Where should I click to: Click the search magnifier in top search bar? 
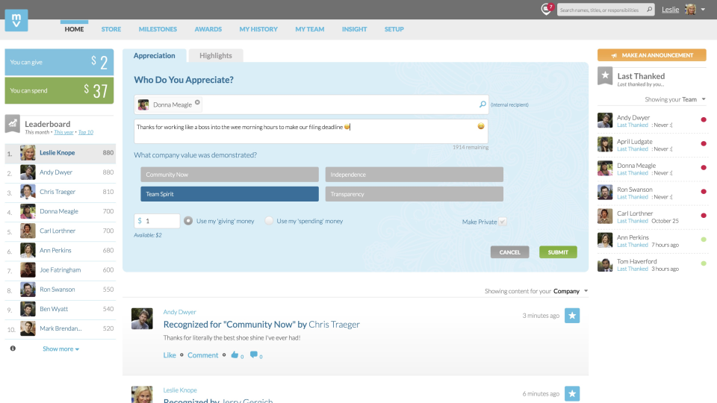(649, 10)
